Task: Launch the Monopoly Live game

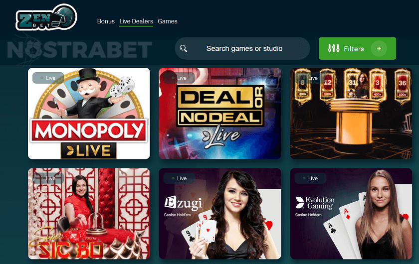Action: (89, 114)
